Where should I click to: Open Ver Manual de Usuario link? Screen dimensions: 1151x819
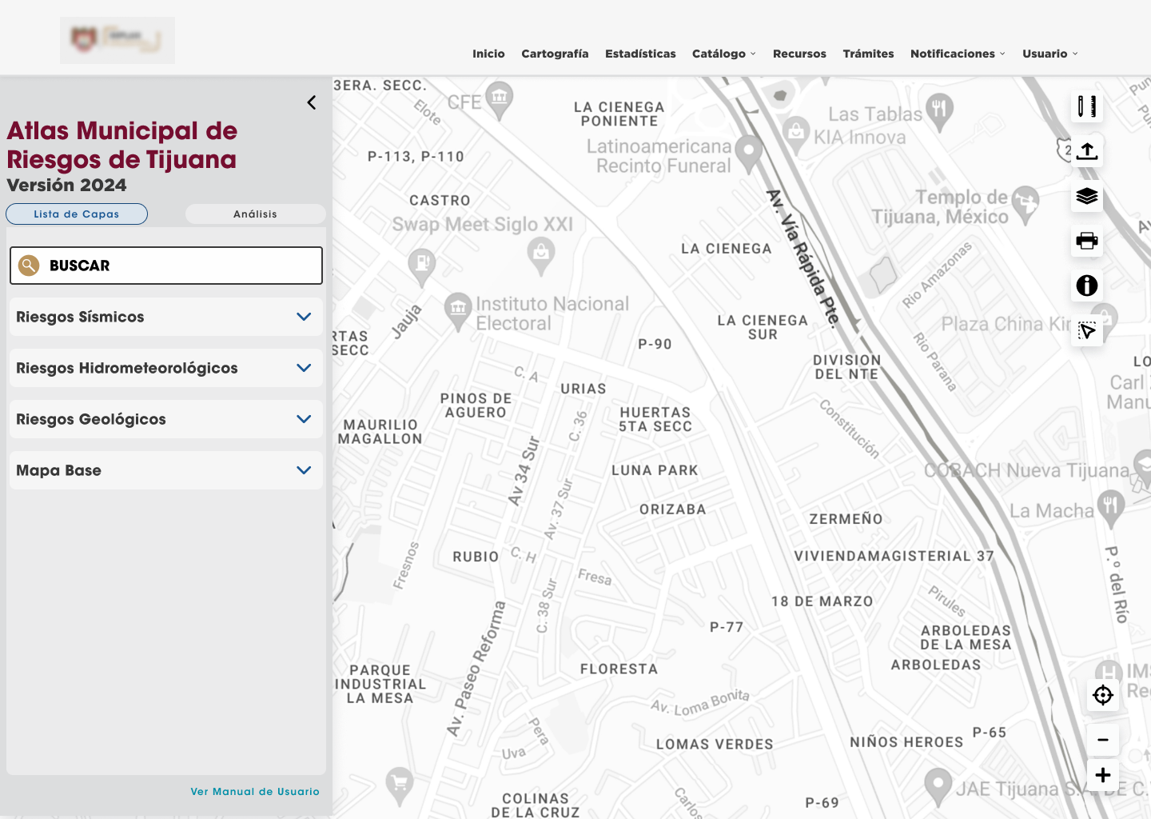(255, 791)
